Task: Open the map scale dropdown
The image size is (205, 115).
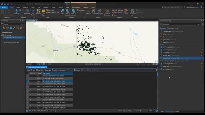Action: (x=36, y=64)
